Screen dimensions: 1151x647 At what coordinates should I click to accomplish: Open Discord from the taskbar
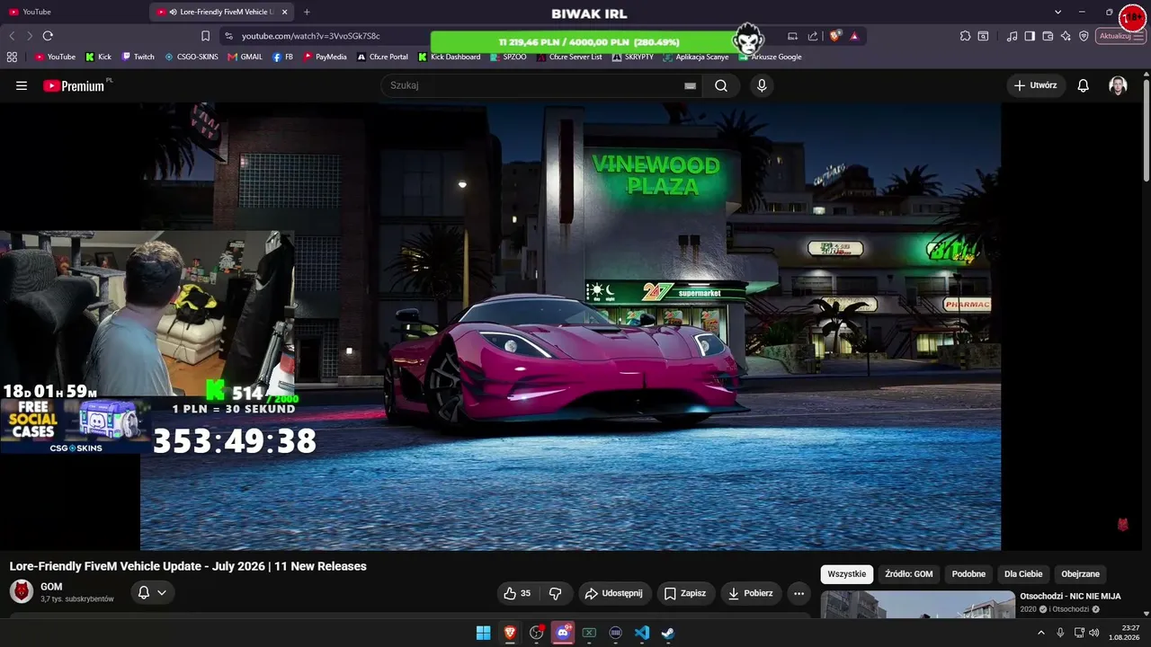[563, 633]
